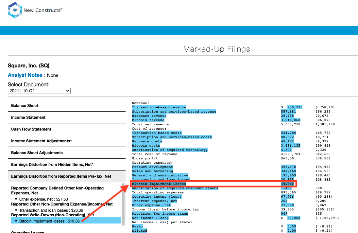
Task: Open the Select Document dropdown showing 2021 | 10-Q1
Action: point(39,91)
